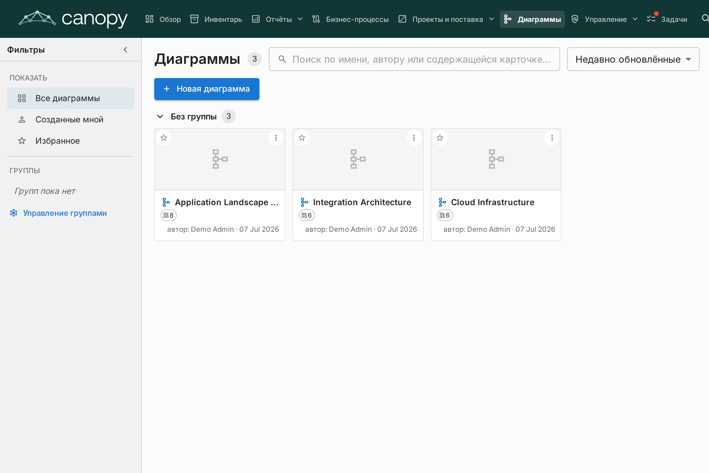Filter by Избранное favorites
This screenshot has width=709, height=473.
[x=71, y=141]
